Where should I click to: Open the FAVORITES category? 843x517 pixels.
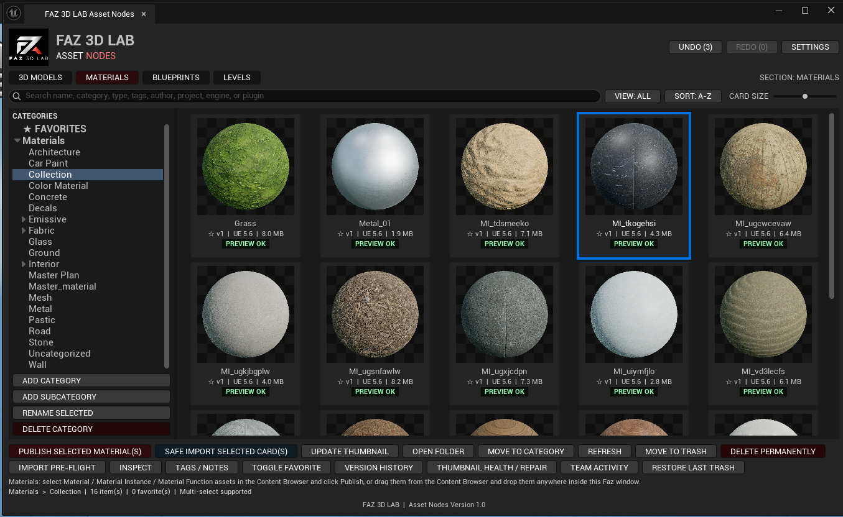[x=55, y=129]
